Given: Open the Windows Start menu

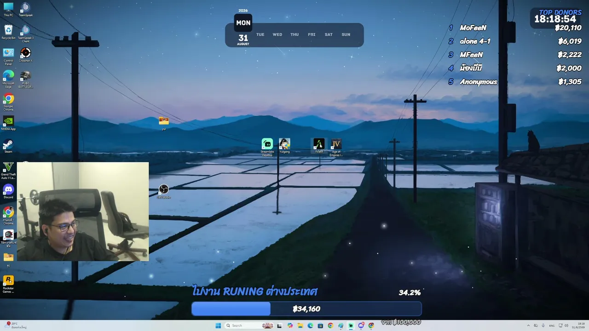Looking at the screenshot, I should pos(218,325).
